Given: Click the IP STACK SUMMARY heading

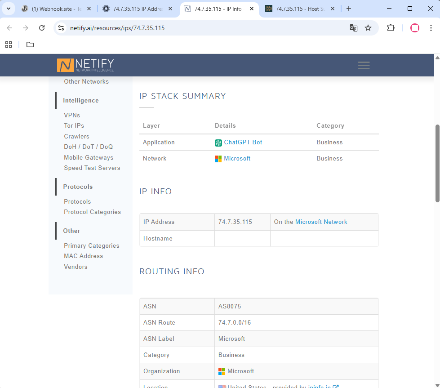Looking at the screenshot, I should click(x=182, y=96).
